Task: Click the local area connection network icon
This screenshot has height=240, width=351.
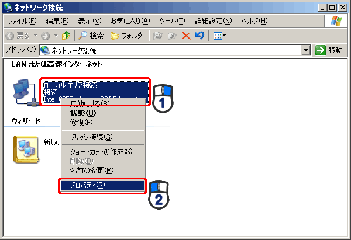Action: point(25,92)
